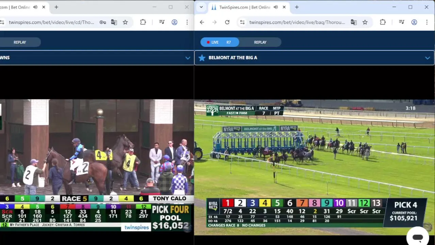Open profile avatar in left window

[x=174, y=22]
